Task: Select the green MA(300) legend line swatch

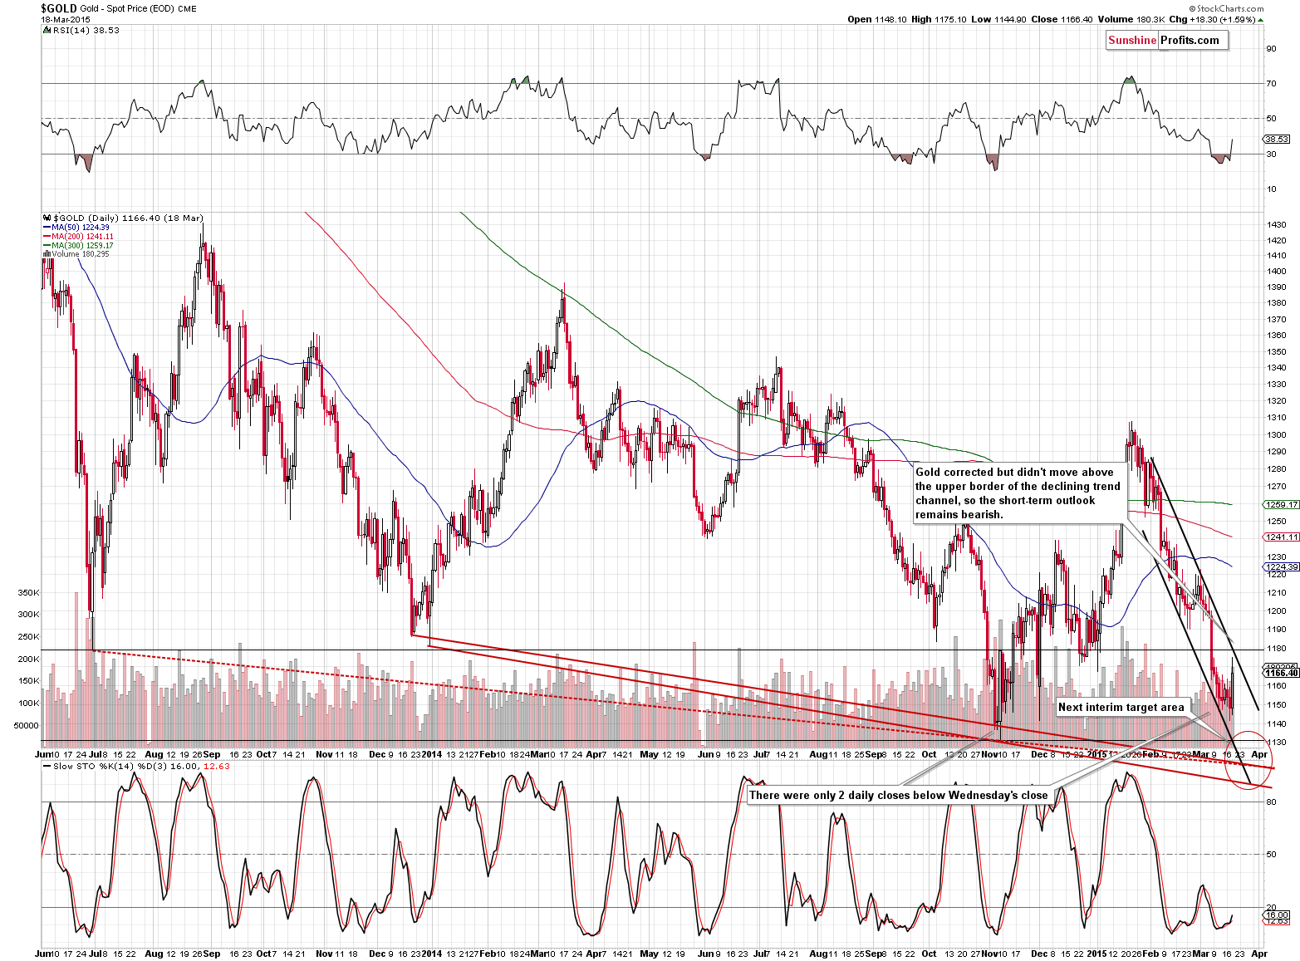Action: [47, 246]
